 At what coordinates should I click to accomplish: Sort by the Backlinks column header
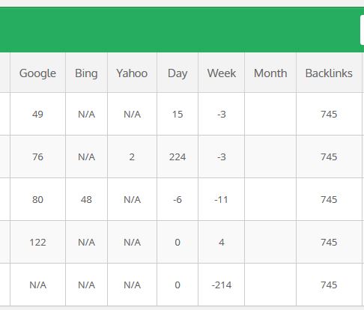(x=329, y=73)
